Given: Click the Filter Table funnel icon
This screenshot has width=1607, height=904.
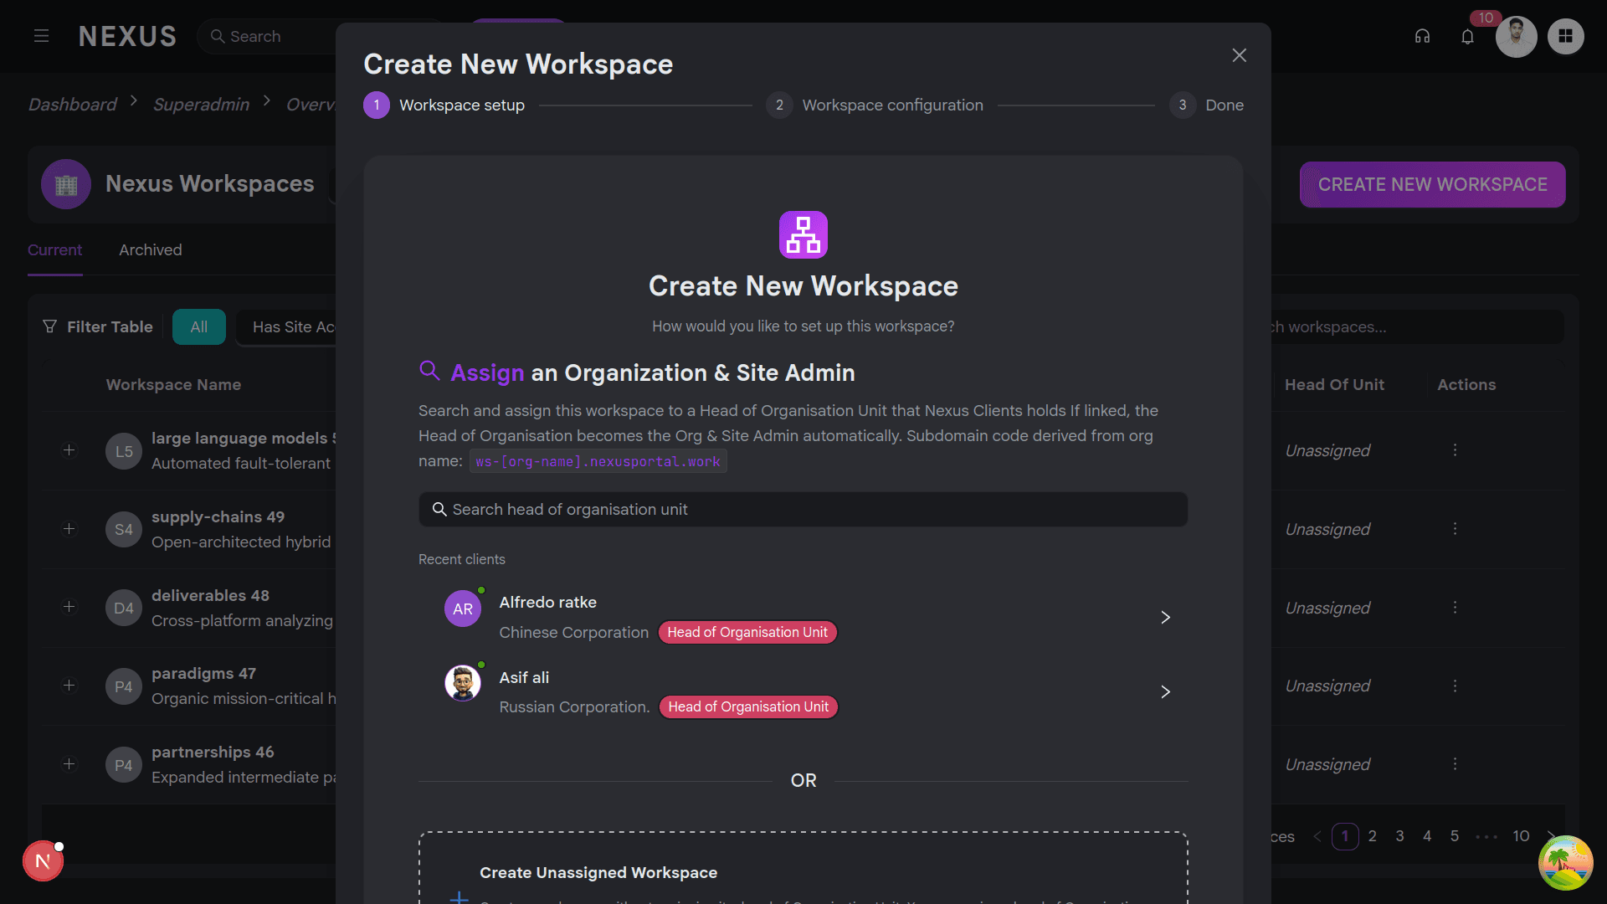Looking at the screenshot, I should 49,326.
